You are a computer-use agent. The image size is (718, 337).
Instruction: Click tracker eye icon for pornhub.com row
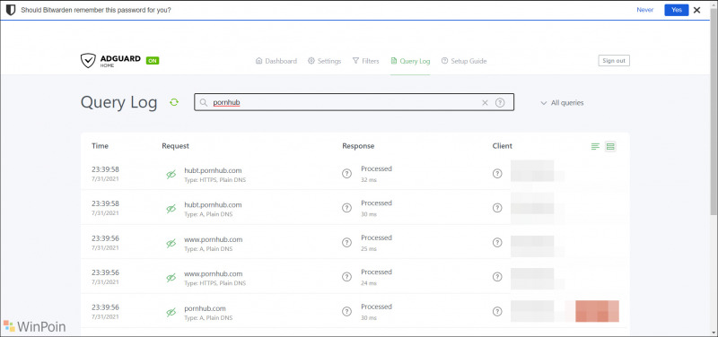pyautogui.click(x=171, y=312)
